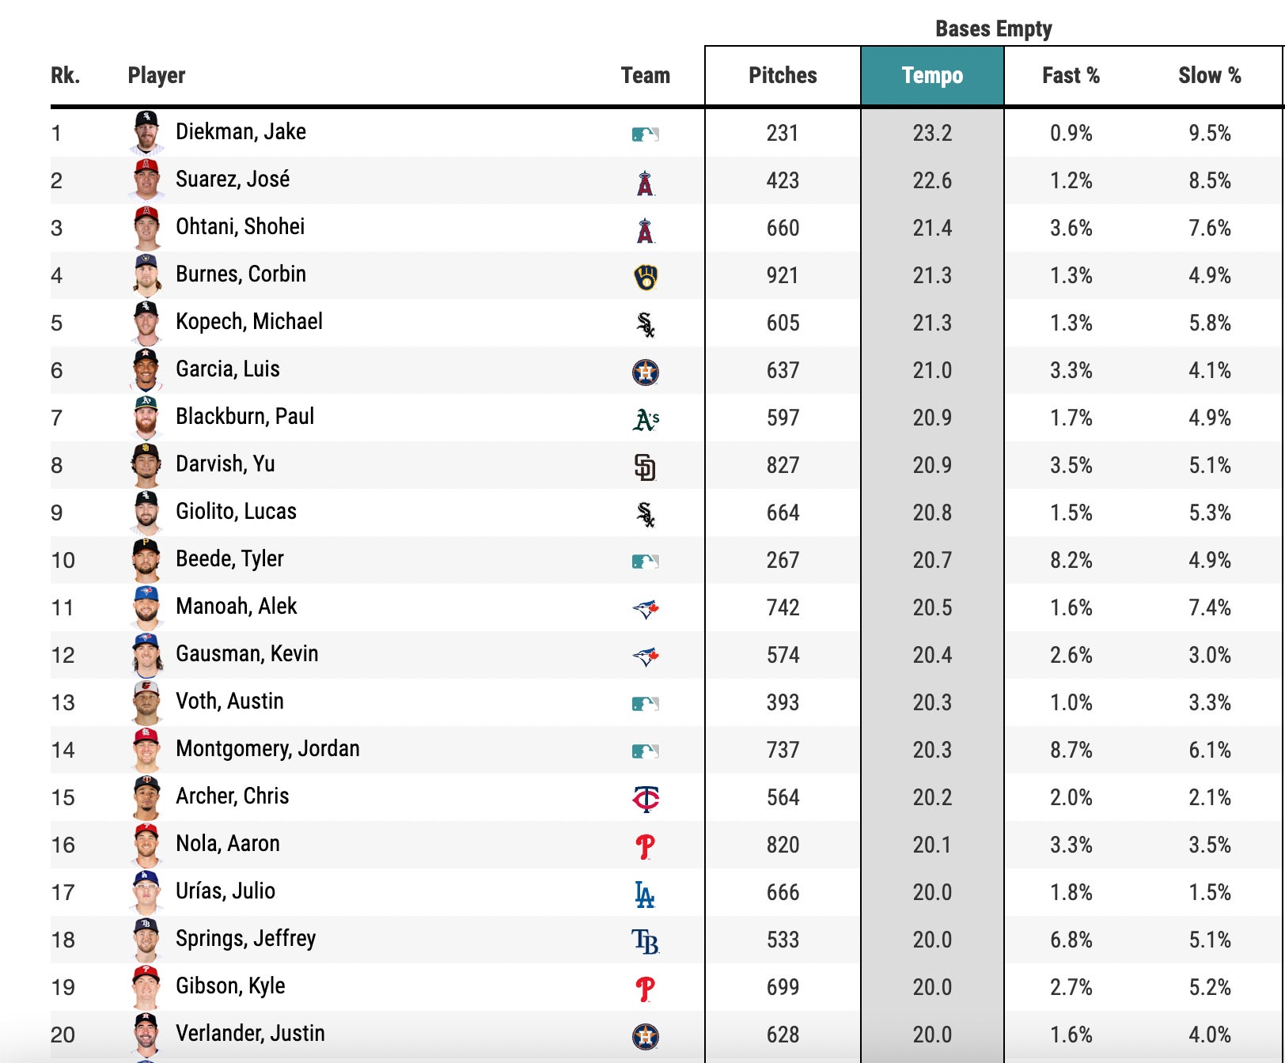Click the Angels logo beside Shohei Ohtani

pos(645,230)
